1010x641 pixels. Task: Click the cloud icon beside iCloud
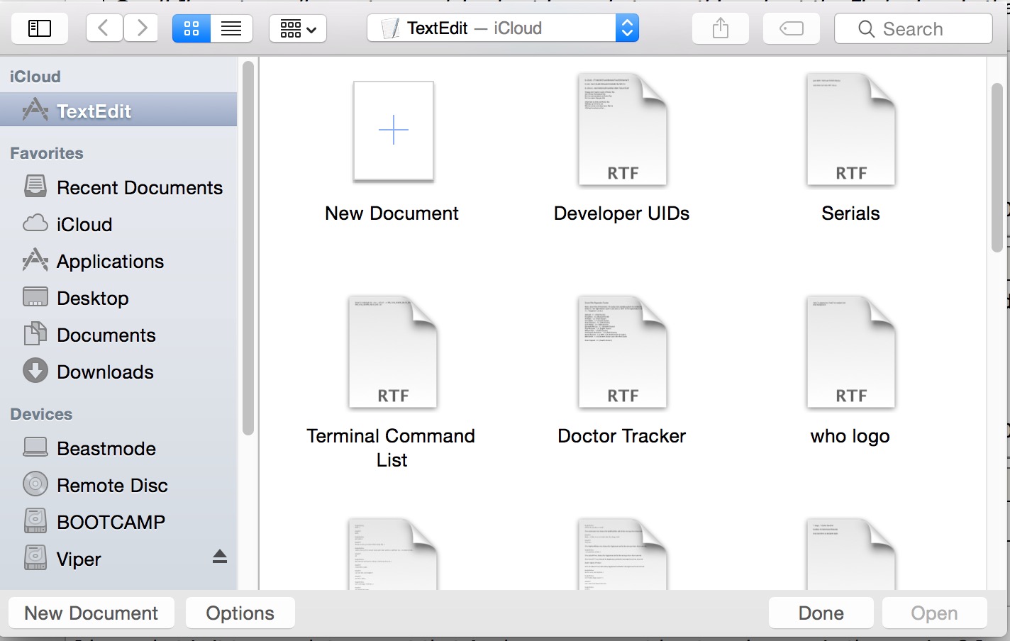point(35,223)
